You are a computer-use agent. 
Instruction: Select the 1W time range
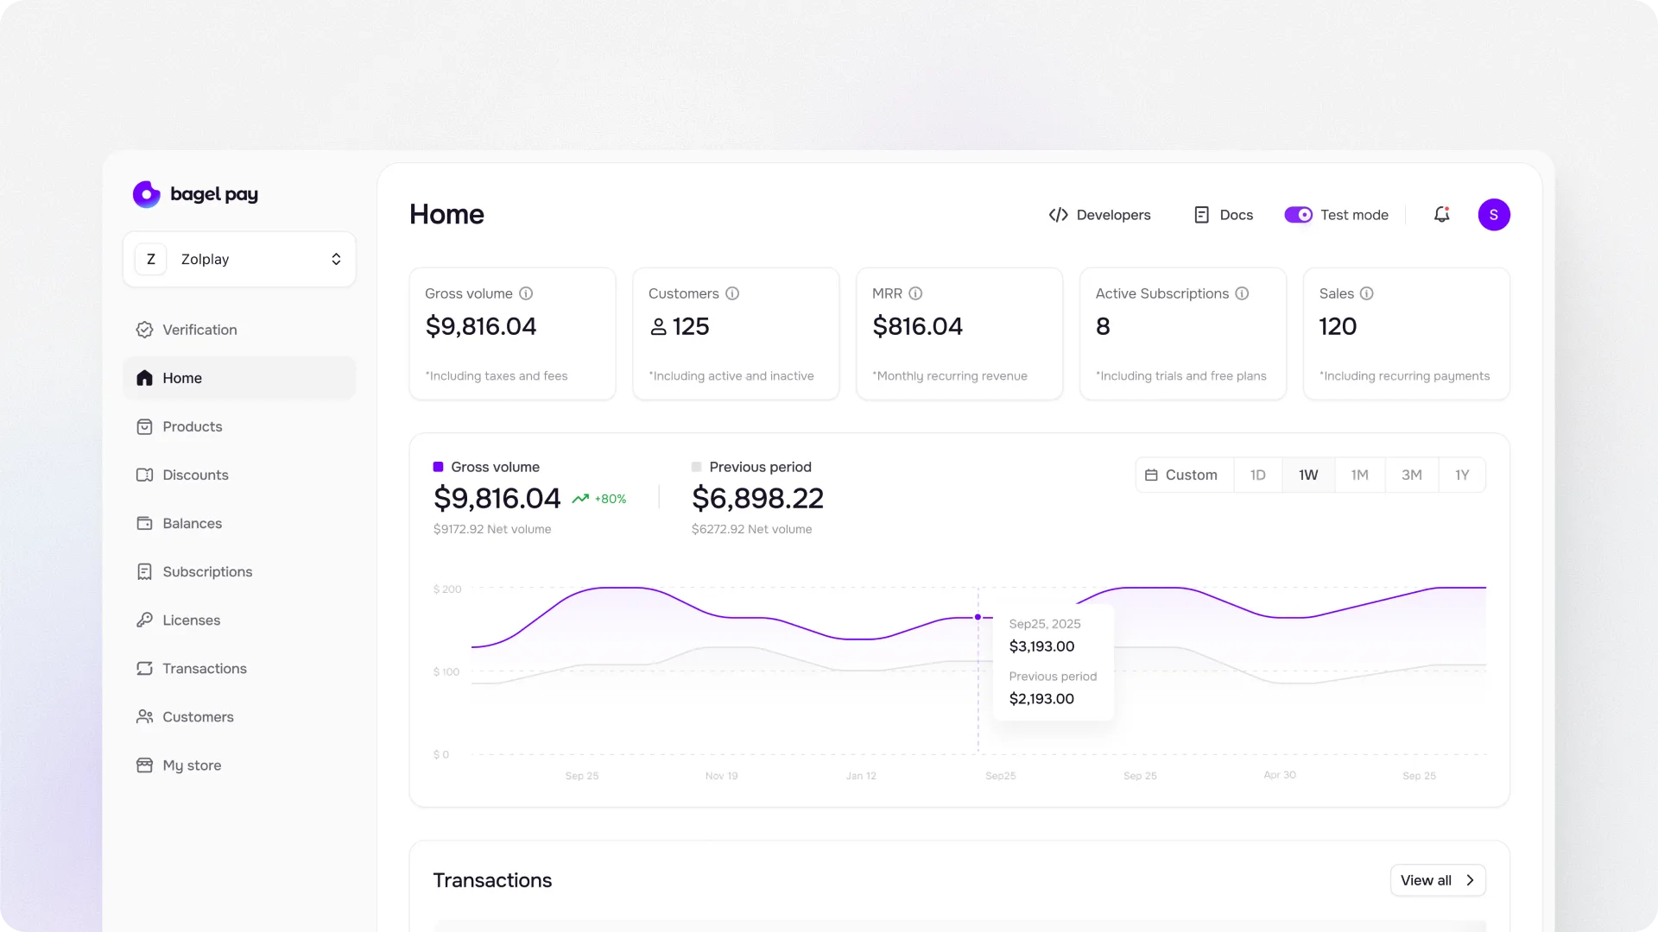pyautogui.click(x=1308, y=475)
